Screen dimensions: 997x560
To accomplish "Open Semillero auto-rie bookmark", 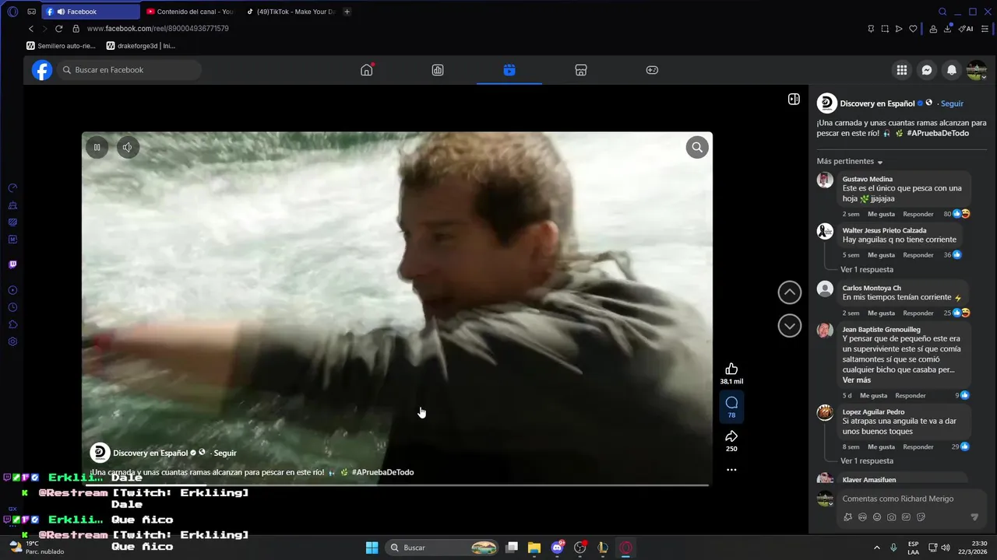I will [61, 46].
